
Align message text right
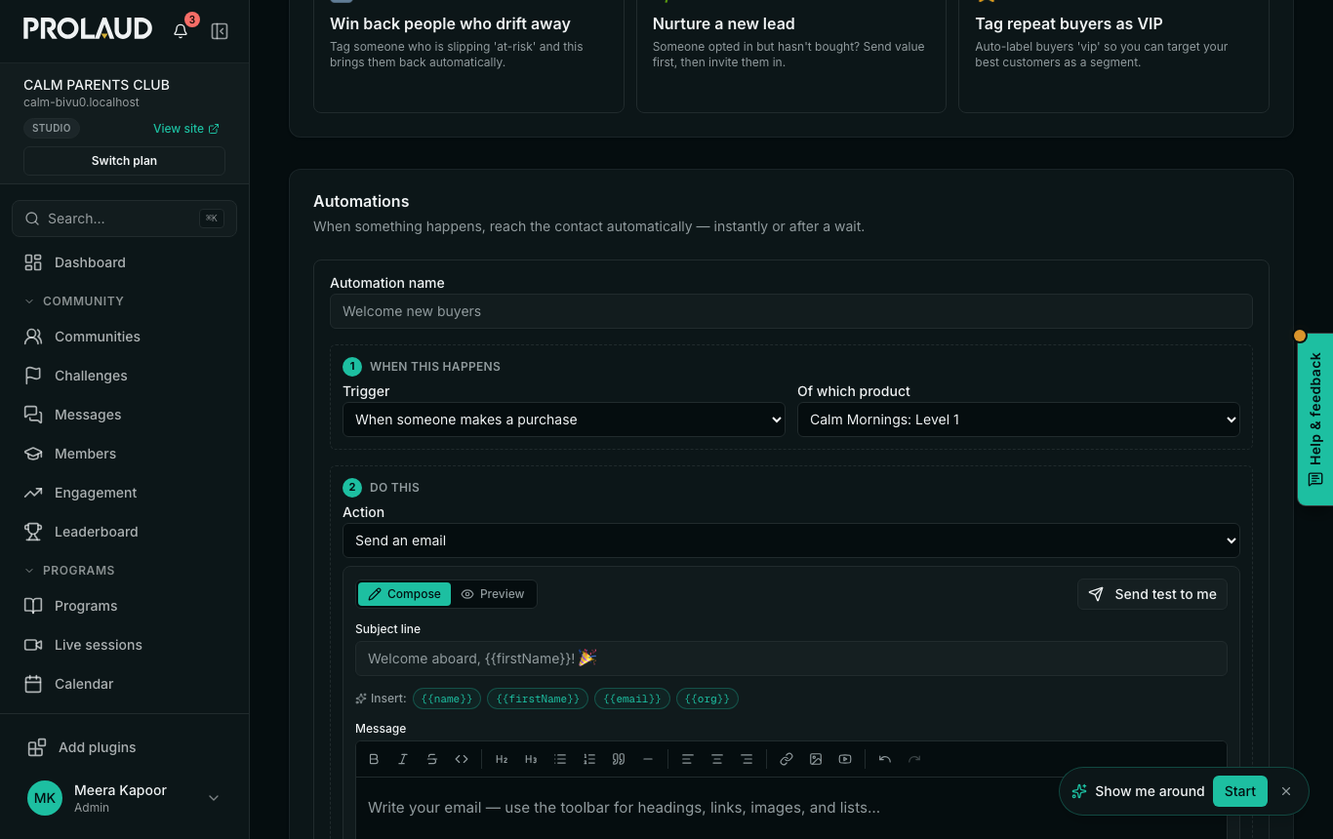coord(747,759)
